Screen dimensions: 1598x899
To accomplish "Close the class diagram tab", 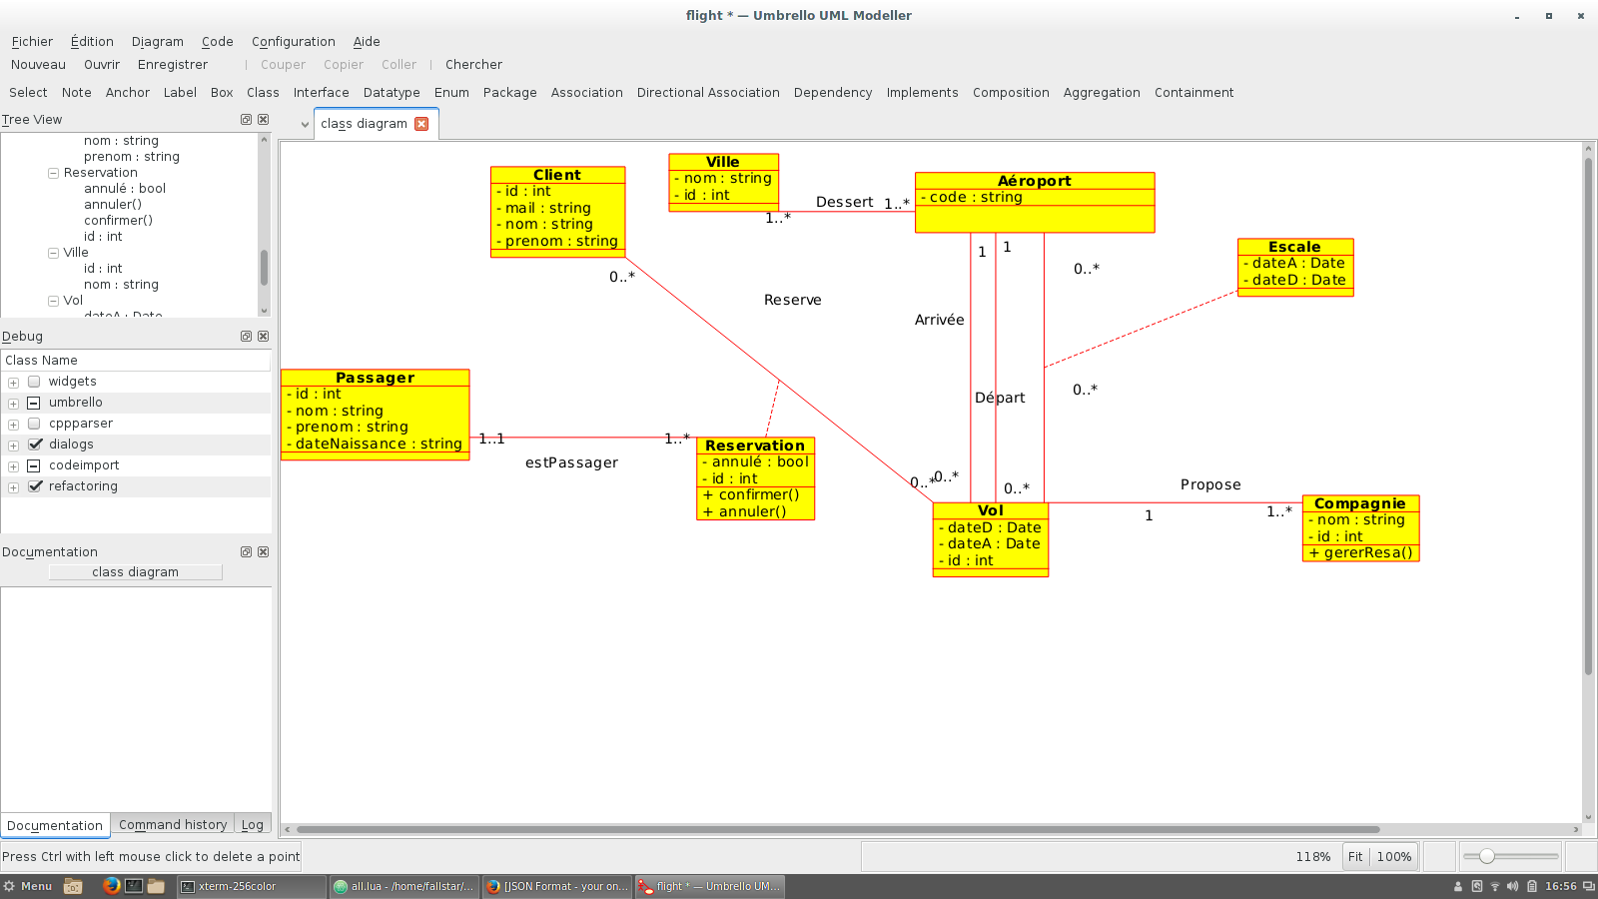I will [421, 124].
